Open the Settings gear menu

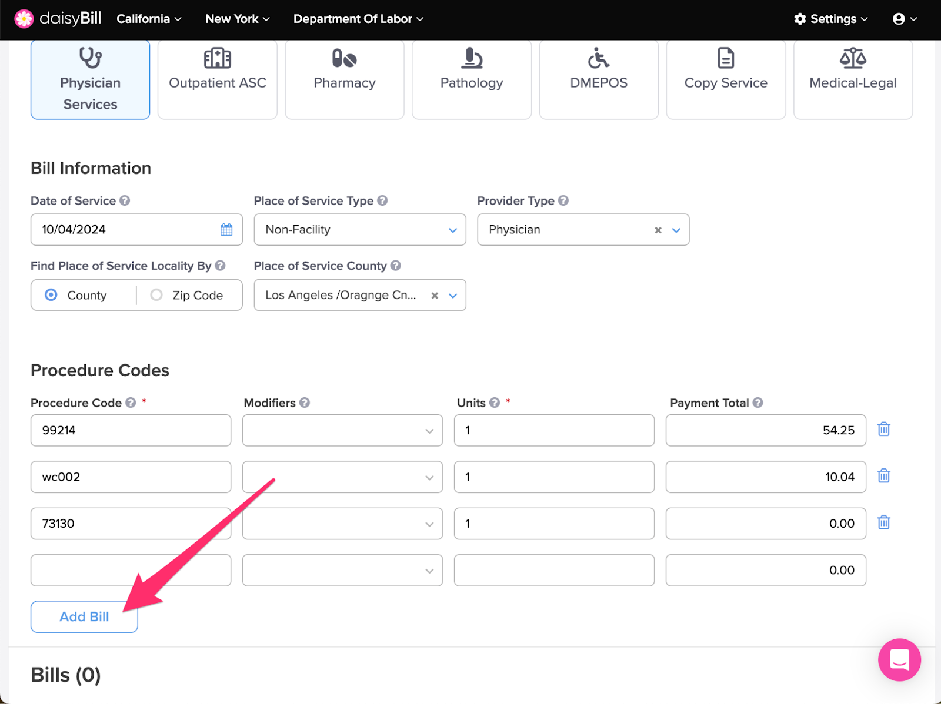[830, 19]
